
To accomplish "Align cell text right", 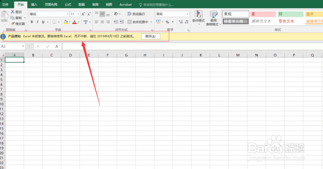I will (x=108, y=22).
